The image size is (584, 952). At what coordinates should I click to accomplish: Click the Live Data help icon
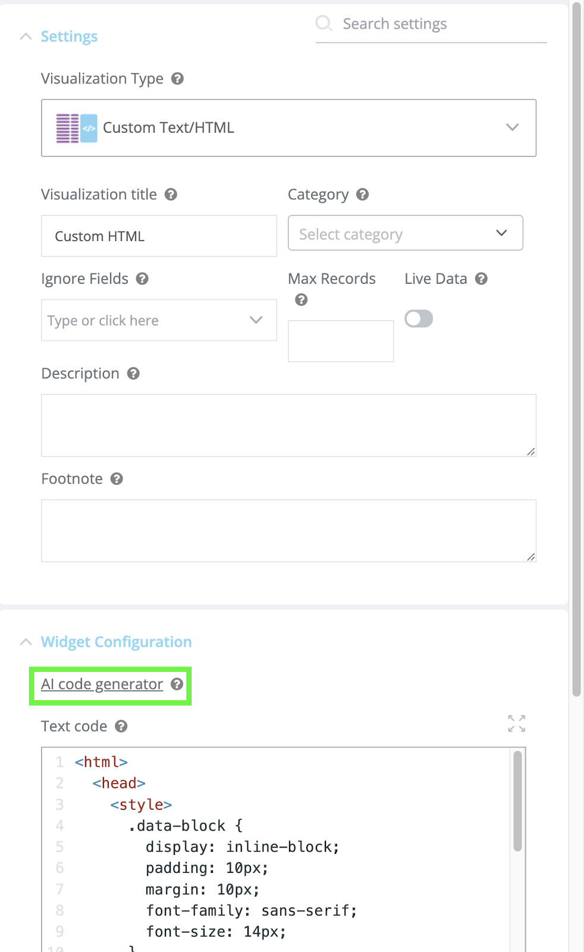pyautogui.click(x=481, y=278)
